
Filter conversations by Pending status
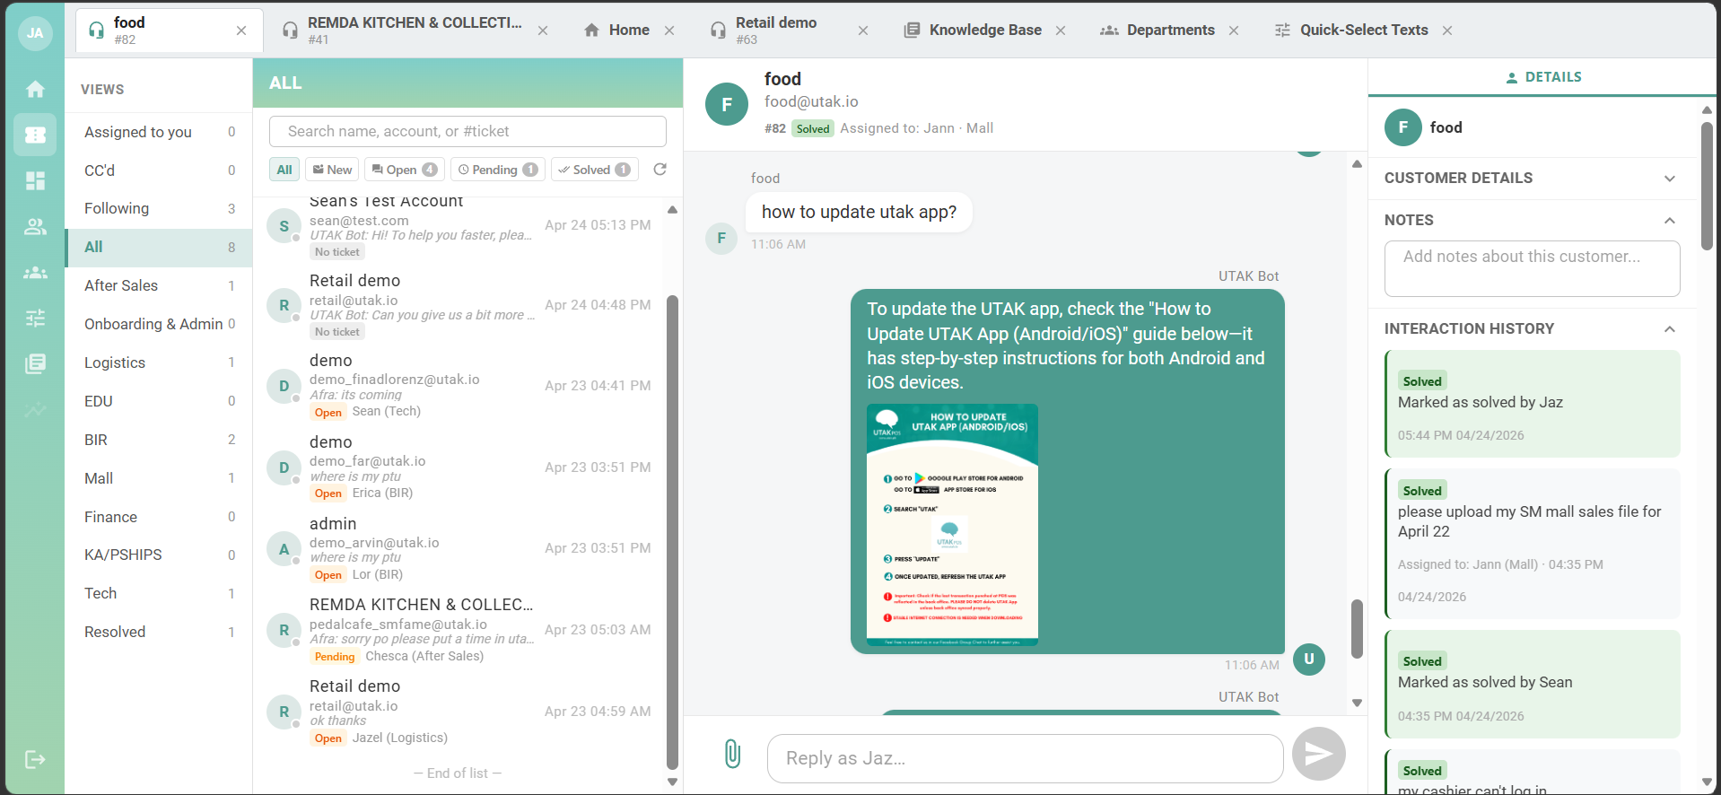click(x=498, y=170)
